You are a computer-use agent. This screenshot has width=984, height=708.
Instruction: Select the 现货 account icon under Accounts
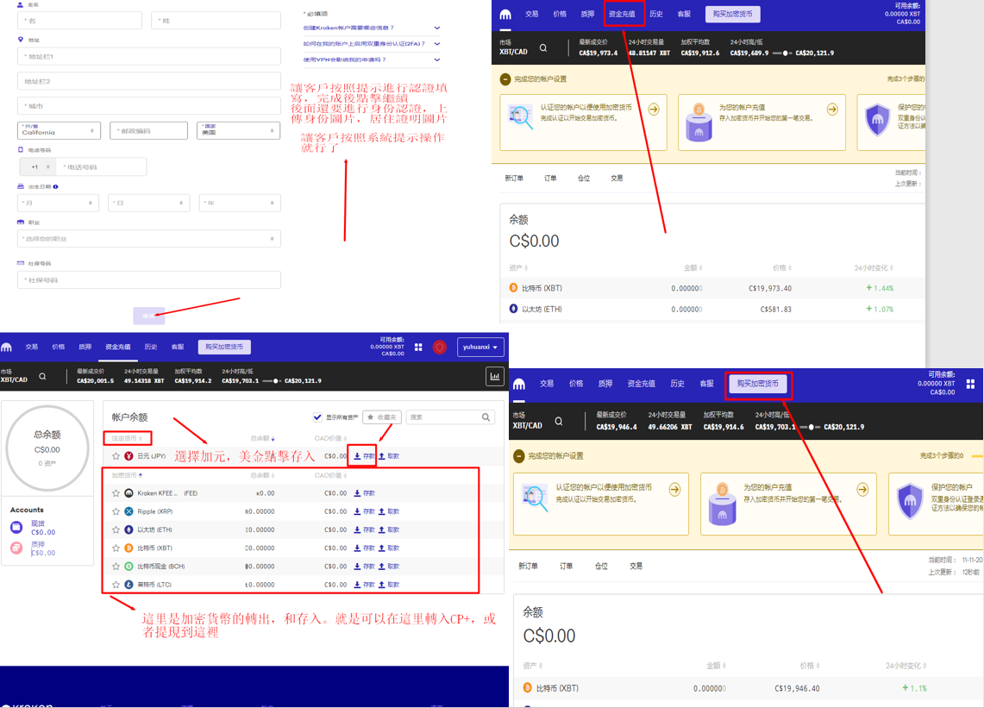[16, 527]
